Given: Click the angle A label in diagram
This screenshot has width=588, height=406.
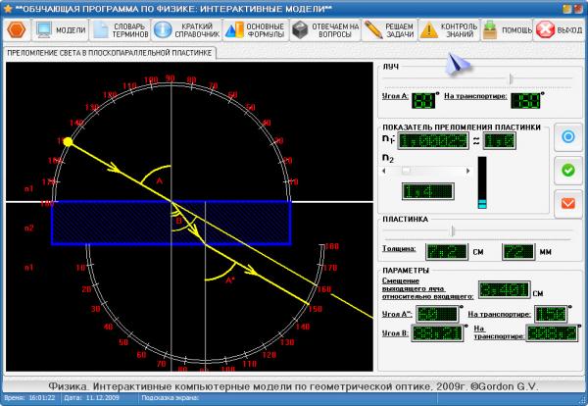Looking at the screenshot, I should [x=160, y=181].
